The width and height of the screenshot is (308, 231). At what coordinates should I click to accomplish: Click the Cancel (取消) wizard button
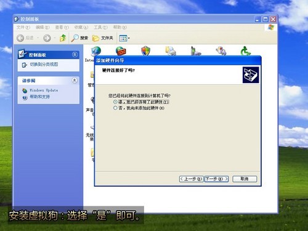(245, 179)
